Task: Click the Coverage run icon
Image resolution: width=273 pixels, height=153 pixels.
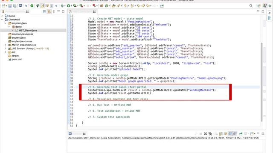Action: tap(75, 6)
